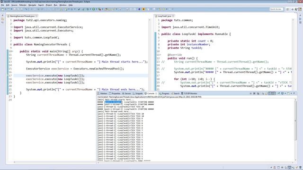The image size is (303, 170).
Task: Click the Open Perspective icon
Action: coord(288,9)
